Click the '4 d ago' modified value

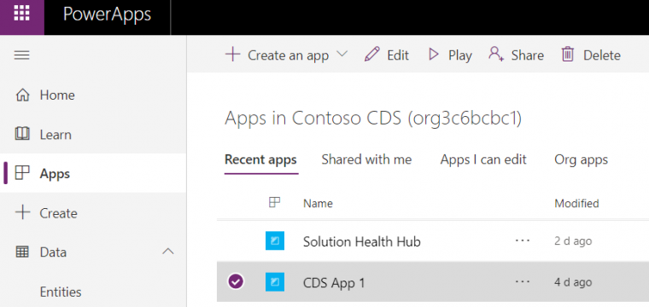[x=573, y=282]
